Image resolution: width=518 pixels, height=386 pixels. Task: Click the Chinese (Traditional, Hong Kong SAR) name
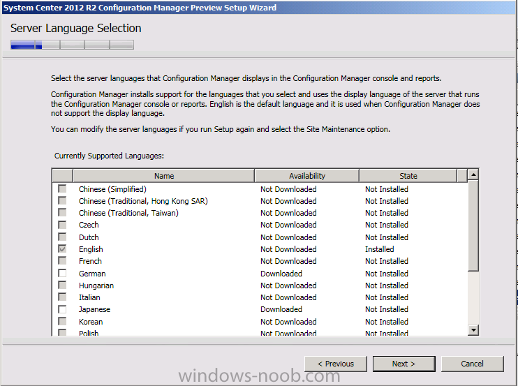(x=143, y=201)
